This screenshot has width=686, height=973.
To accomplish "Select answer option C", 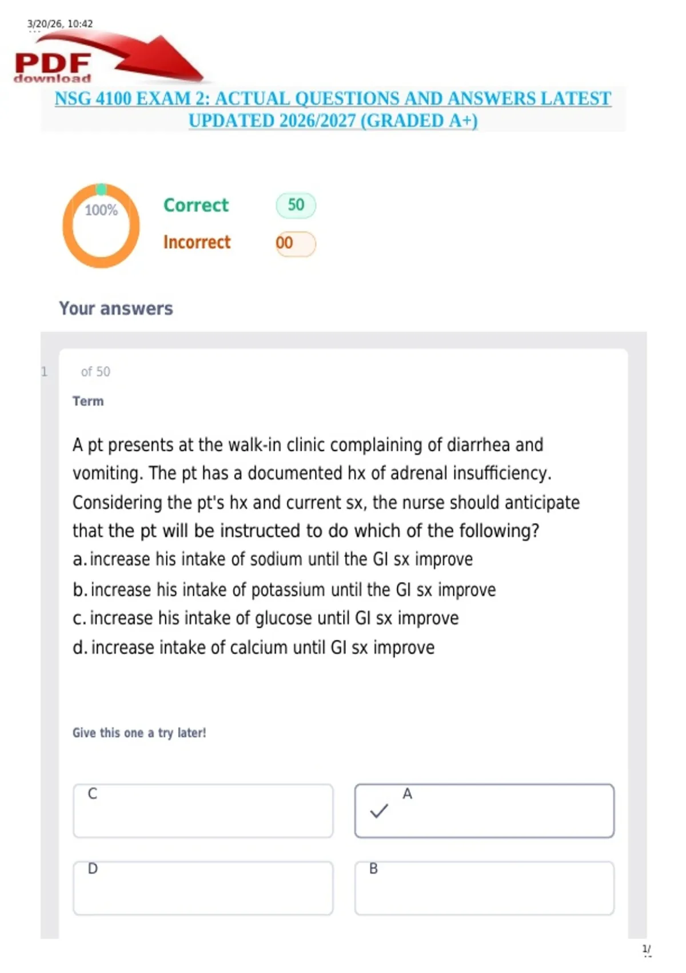I will pyautogui.click(x=203, y=810).
